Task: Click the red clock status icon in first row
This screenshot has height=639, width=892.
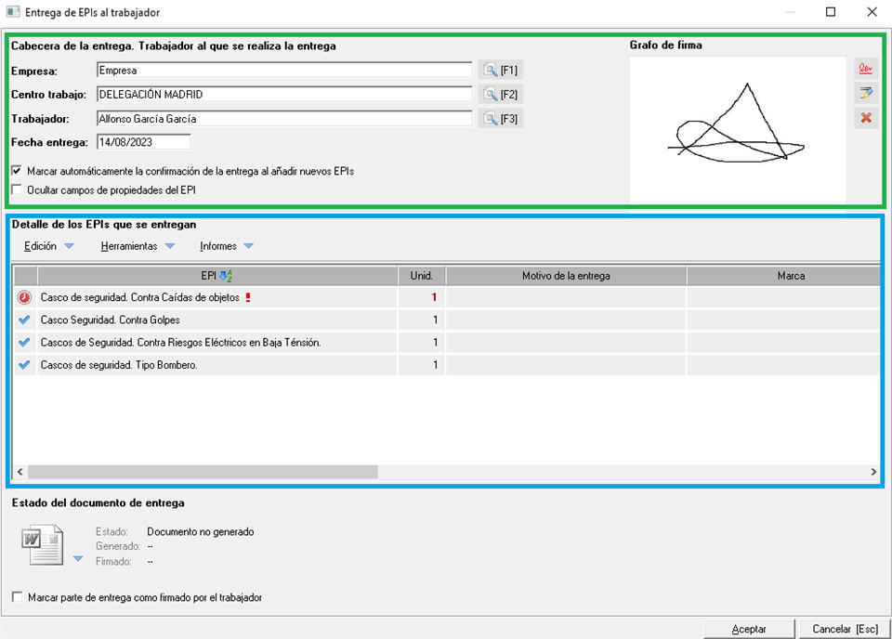Action: click(x=24, y=297)
